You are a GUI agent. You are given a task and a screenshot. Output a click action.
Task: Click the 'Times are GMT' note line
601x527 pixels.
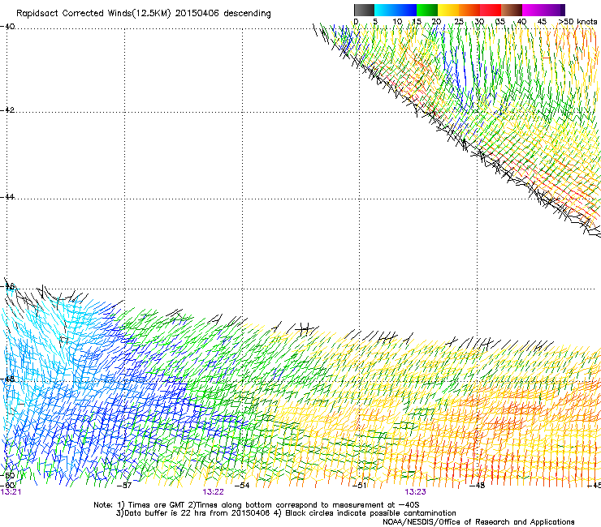[x=257, y=505]
